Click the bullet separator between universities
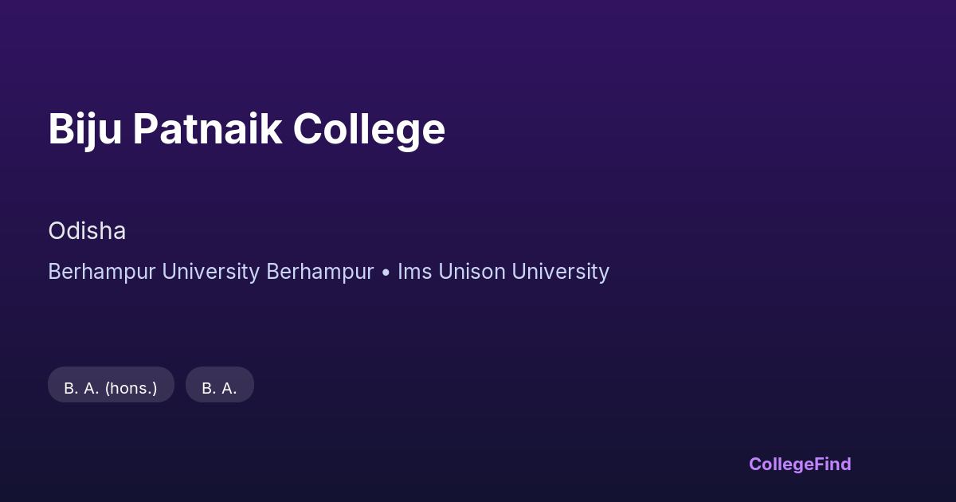 click(x=386, y=273)
